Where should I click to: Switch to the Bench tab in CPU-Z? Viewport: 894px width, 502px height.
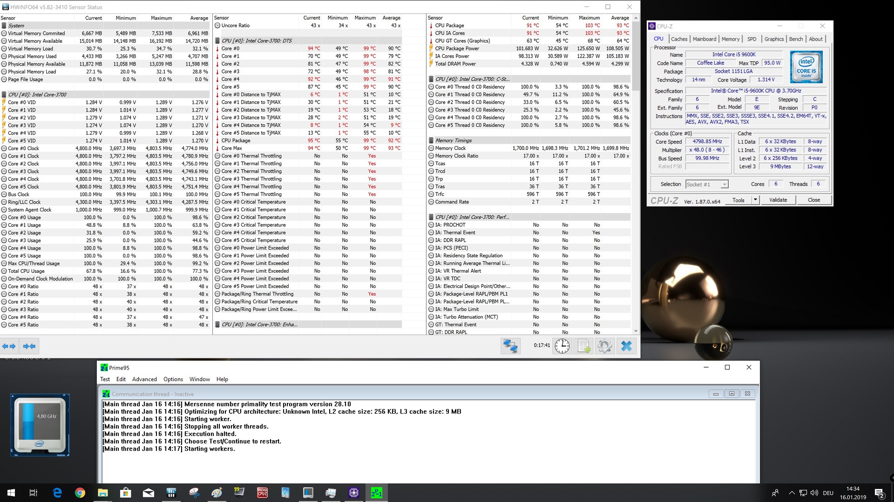796,39
